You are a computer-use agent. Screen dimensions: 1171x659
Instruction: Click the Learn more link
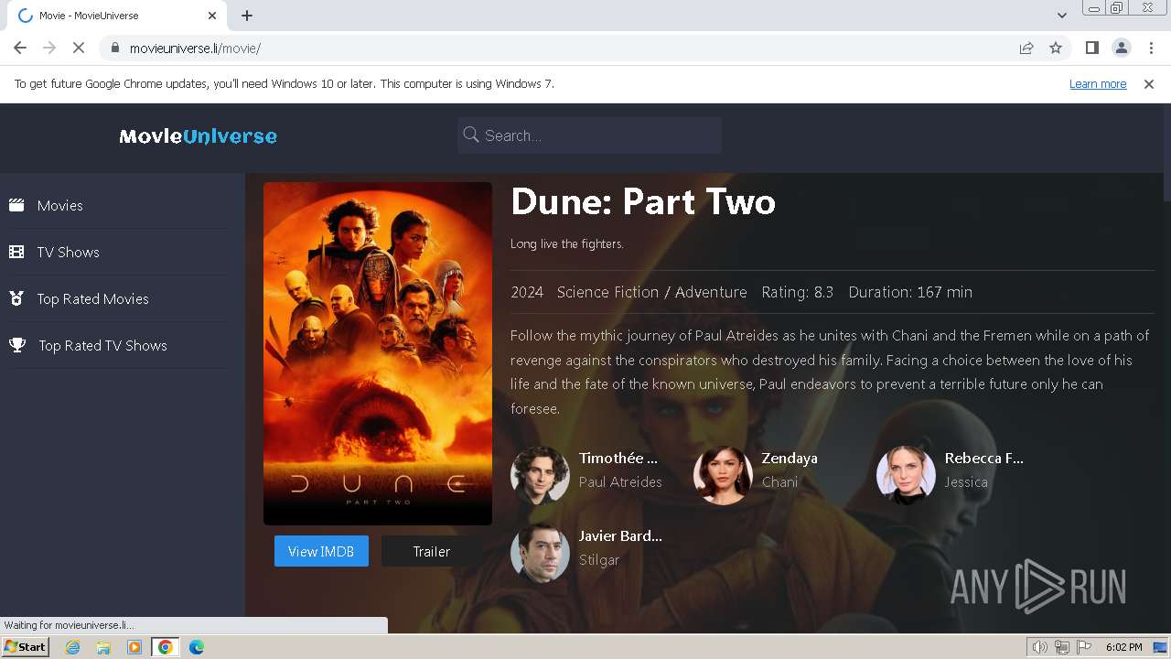pos(1098,84)
